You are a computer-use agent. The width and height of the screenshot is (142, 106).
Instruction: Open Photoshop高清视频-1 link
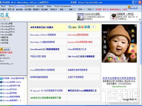[x=11, y=100]
